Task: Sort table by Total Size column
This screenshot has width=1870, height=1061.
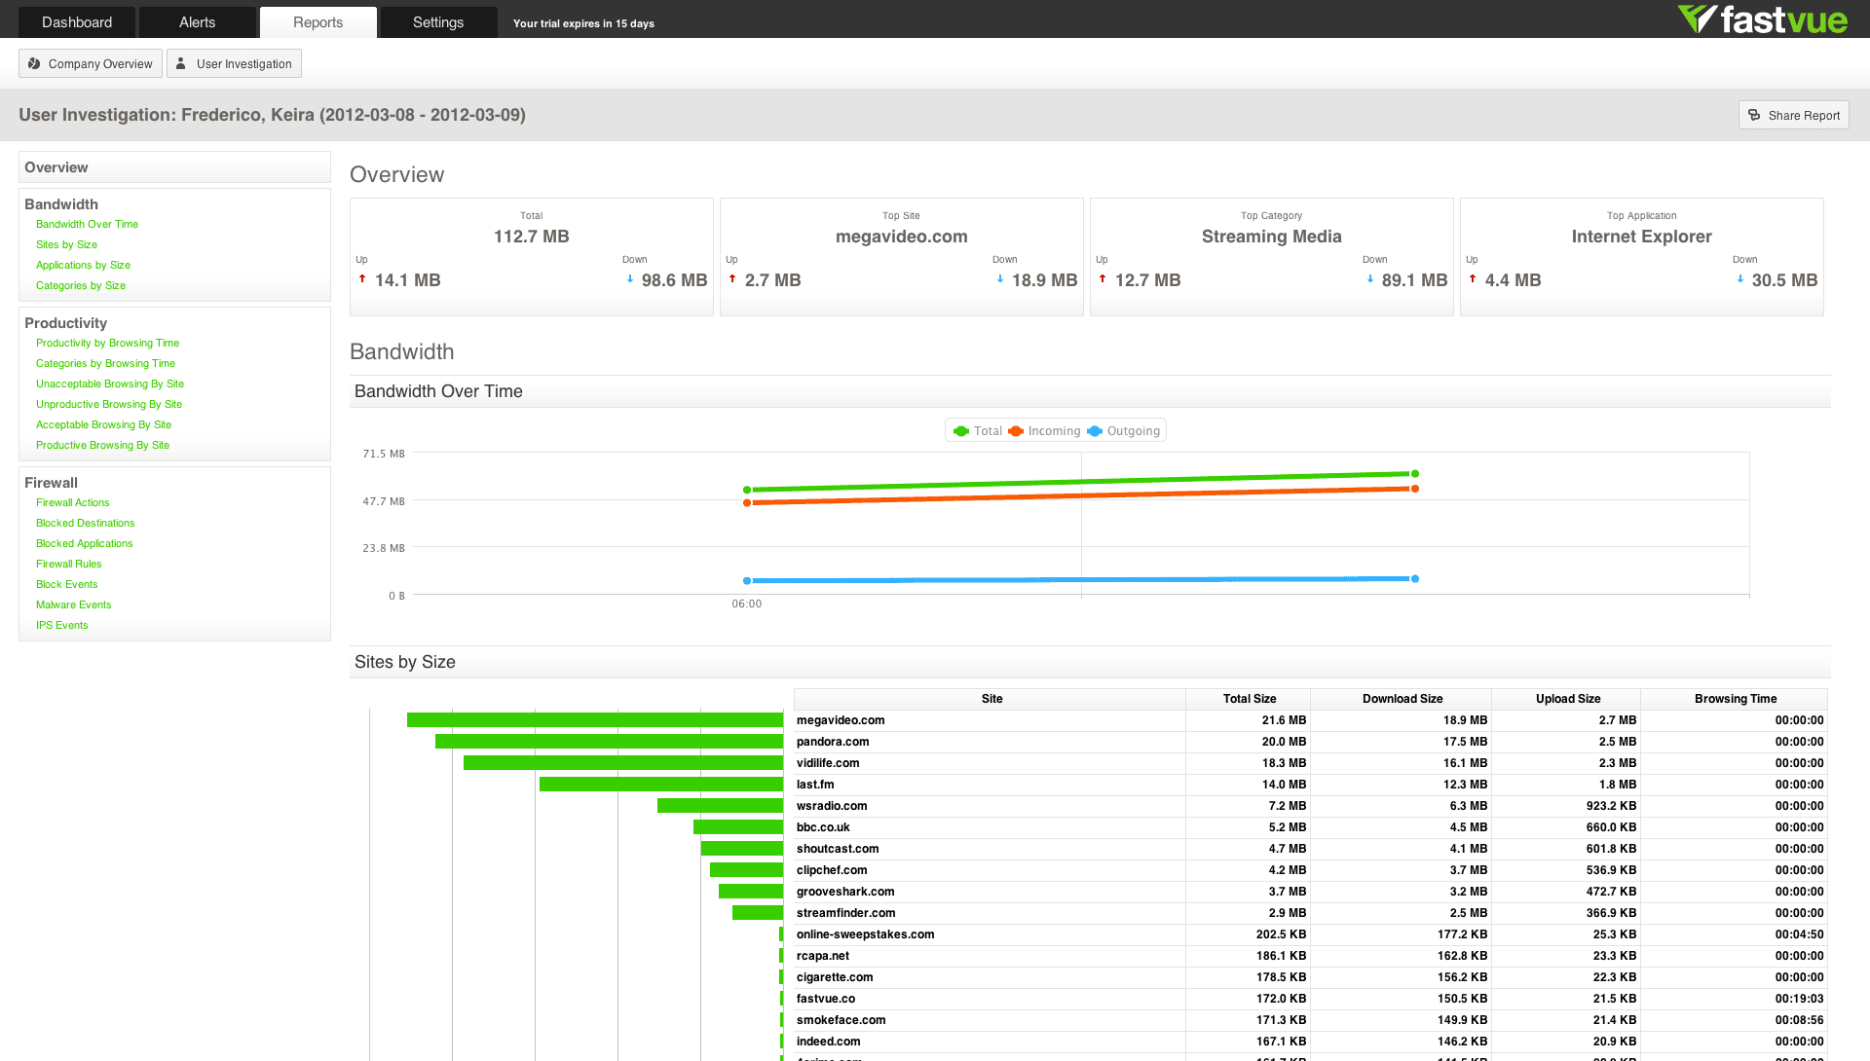Action: click(x=1249, y=699)
